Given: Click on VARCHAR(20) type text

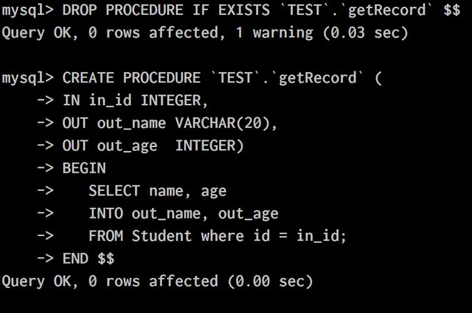Looking at the screenshot, I should [x=222, y=123].
